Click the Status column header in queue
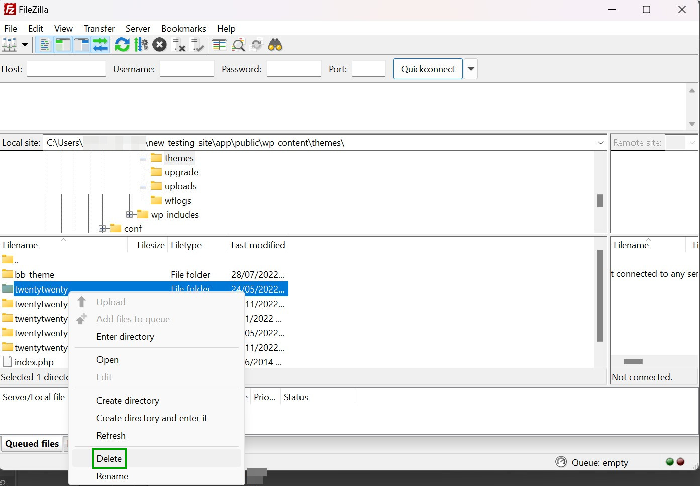Screen dimensions: 700x486 (318, 397)
